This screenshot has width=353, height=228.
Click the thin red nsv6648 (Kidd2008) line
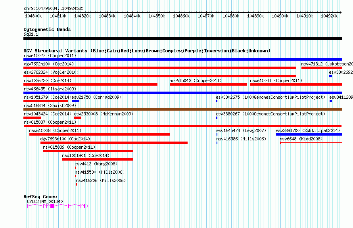(311, 143)
